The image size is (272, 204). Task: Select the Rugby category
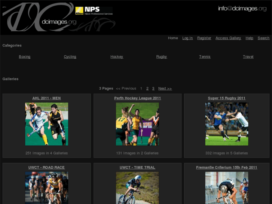click(162, 57)
